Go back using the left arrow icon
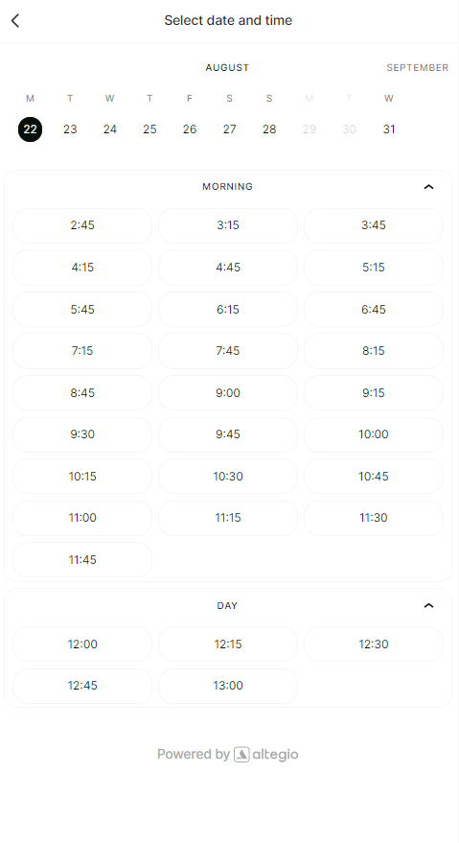Screen dimensions: 459x843 pos(15,20)
